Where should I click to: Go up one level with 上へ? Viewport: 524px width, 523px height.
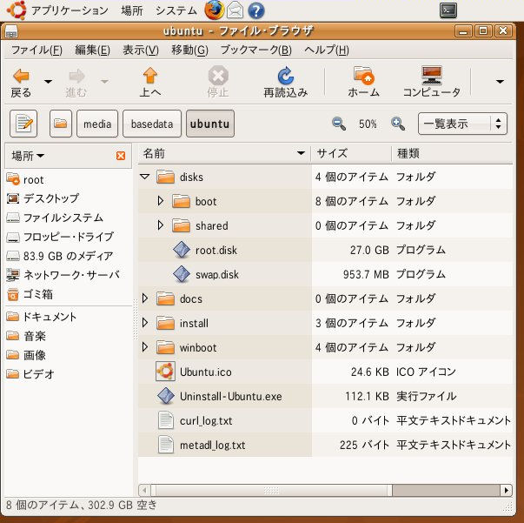pos(150,83)
